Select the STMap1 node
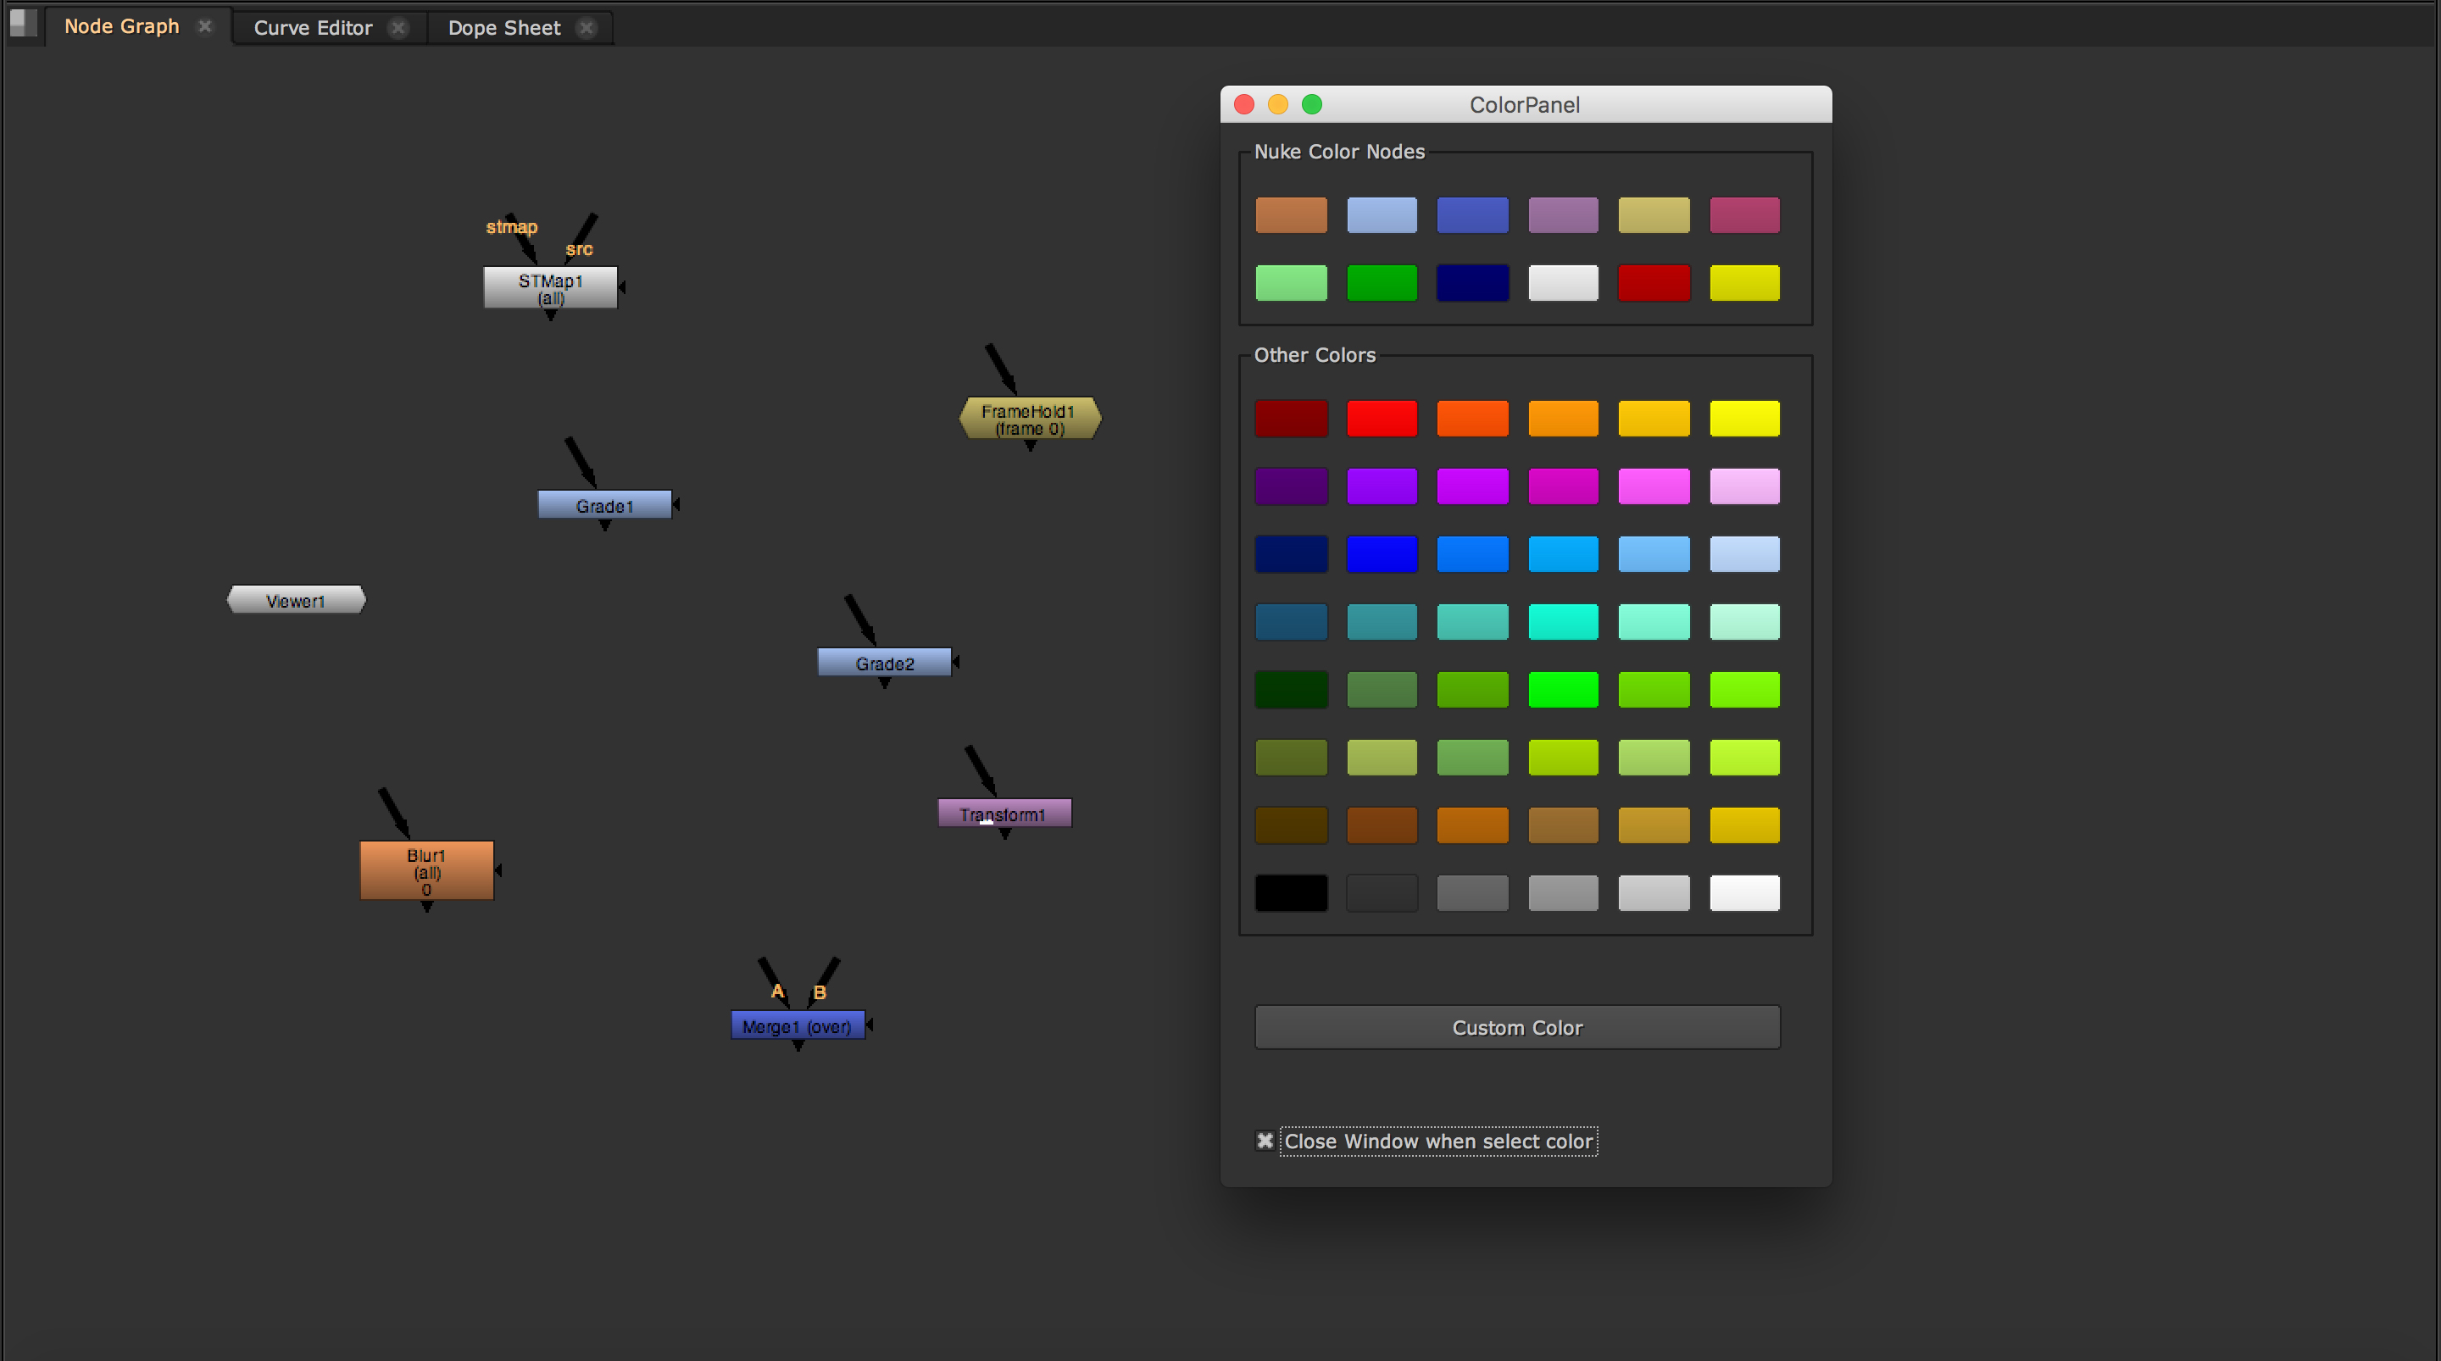Image resolution: width=2441 pixels, height=1361 pixels. point(549,287)
